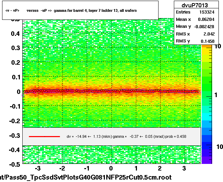Image resolution: width=223 pixels, height=182 pixels.
Task: Click the y-axis label 0.1
Action: click(x=16, y=77)
